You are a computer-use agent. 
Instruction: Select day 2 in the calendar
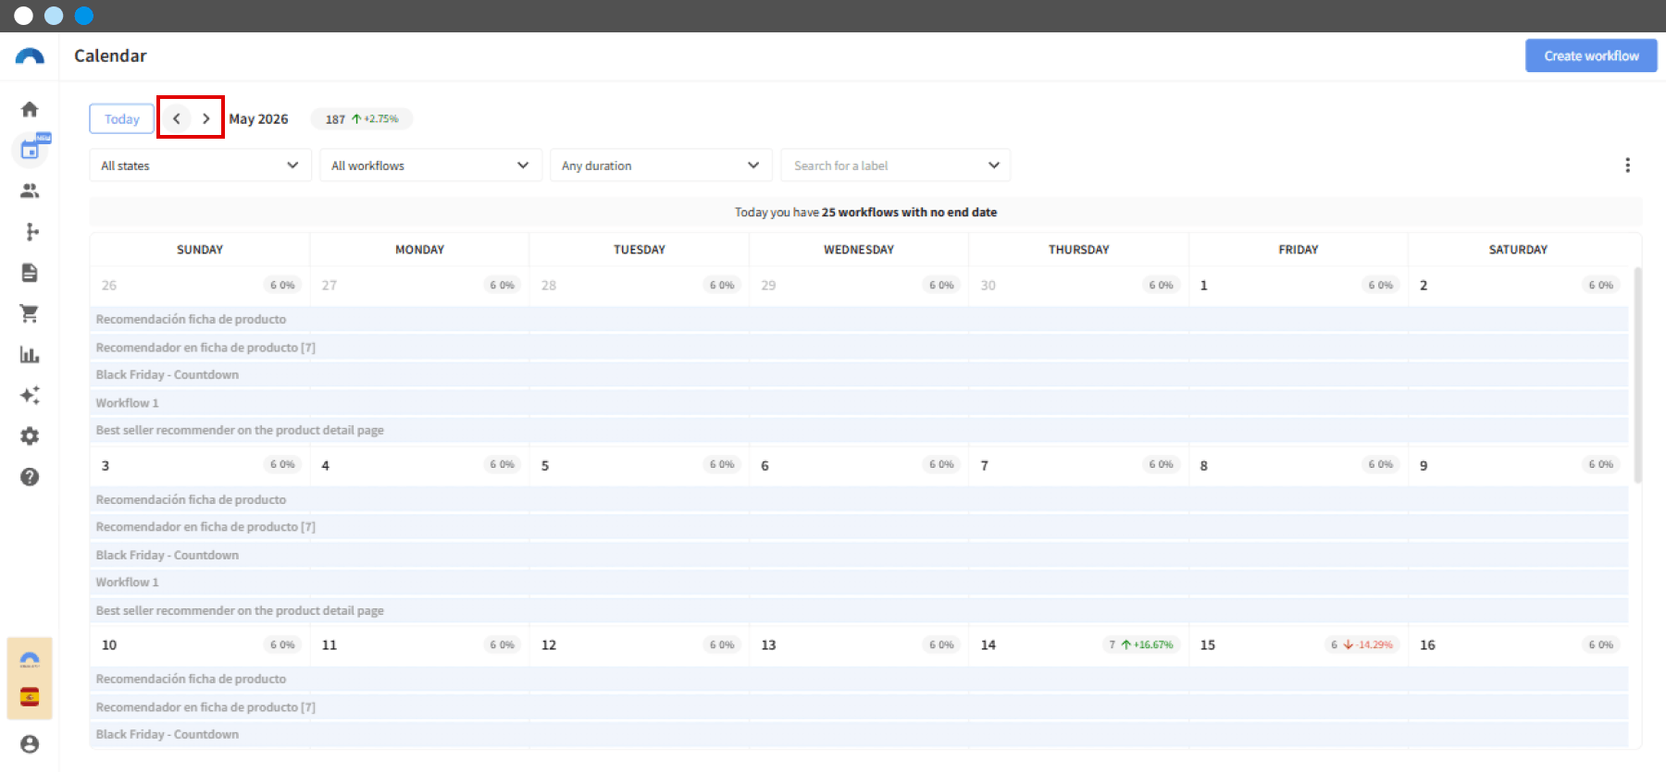pos(1424,285)
